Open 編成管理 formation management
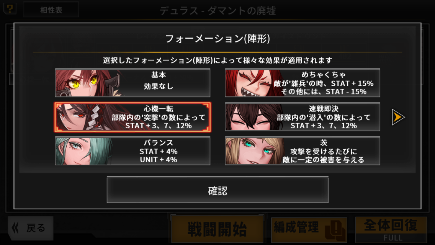 point(309,230)
